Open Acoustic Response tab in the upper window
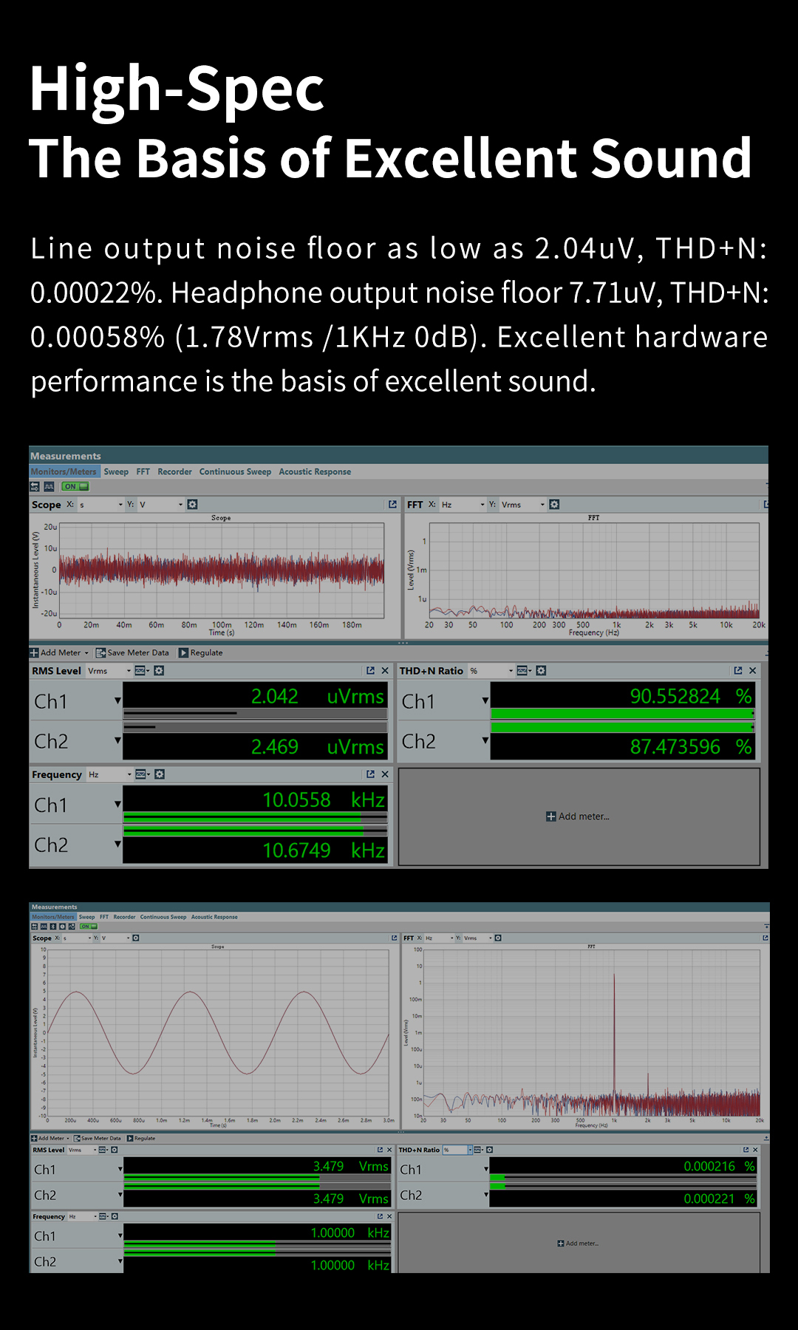Screen dimensions: 798x1330 (315, 471)
